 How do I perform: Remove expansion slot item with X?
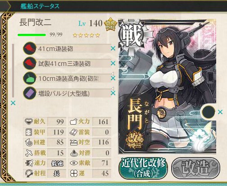(220, 112)
